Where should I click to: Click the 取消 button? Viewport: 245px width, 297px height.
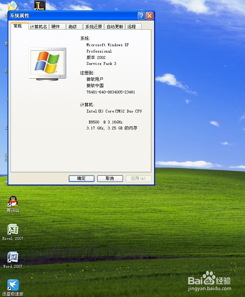[x=110, y=178]
